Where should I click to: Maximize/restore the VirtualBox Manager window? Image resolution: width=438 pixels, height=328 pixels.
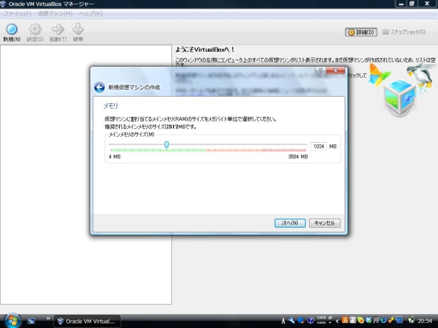(x=412, y=4)
